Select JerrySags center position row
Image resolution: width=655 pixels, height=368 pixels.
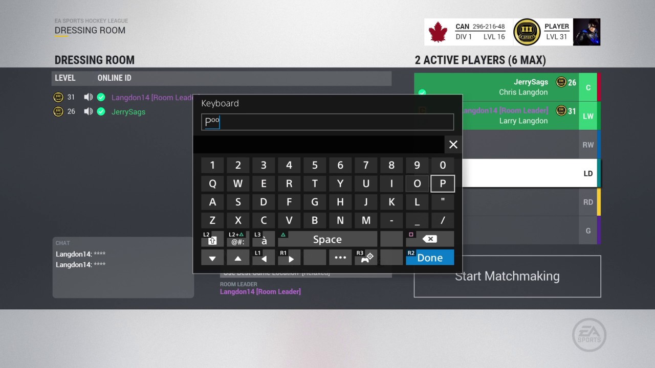tap(507, 87)
